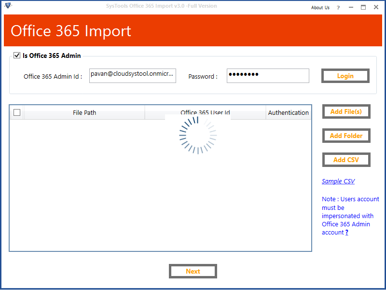Open the About Us menu
The width and height of the screenshot is (386, 290).
coord(320,8)
